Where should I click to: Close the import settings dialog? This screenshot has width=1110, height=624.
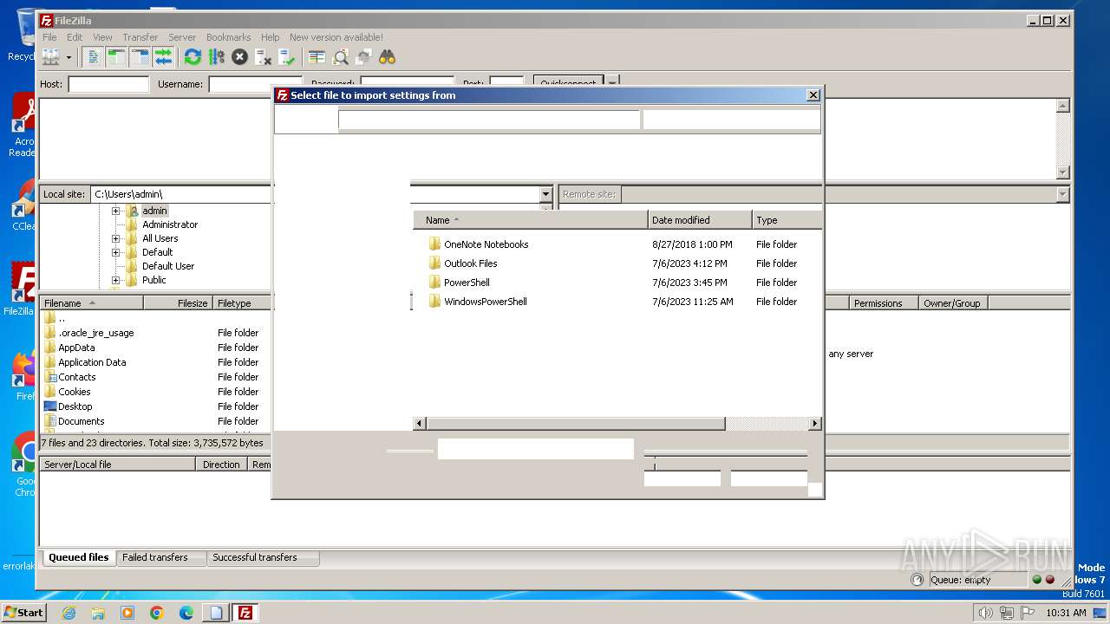point(813,95)
